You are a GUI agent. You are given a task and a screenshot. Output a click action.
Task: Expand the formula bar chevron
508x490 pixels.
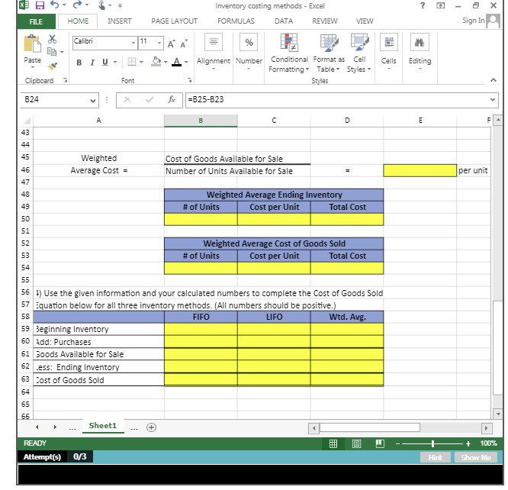tap(493, 99)
